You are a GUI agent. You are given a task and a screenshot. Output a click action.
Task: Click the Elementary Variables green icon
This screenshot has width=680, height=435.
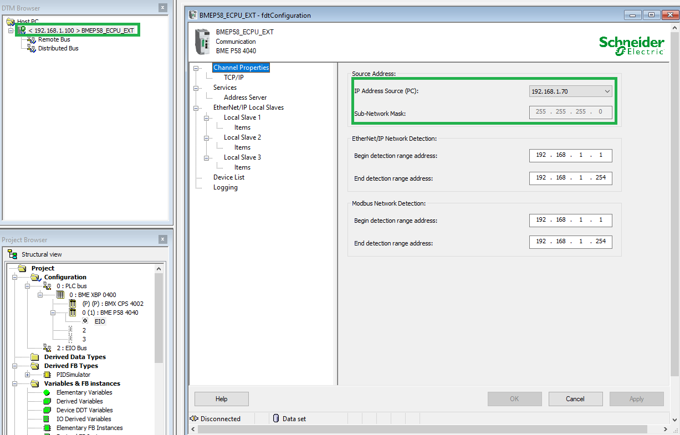[47, 392]
